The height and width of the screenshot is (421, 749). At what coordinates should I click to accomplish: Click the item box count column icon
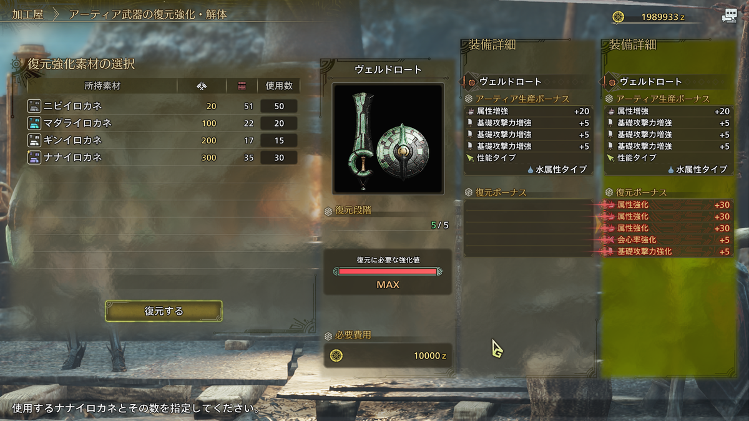(x=242, y=86)
